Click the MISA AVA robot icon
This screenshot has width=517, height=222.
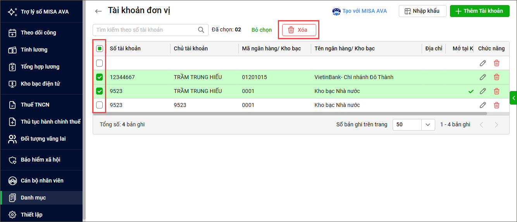[x=336, y=11]
